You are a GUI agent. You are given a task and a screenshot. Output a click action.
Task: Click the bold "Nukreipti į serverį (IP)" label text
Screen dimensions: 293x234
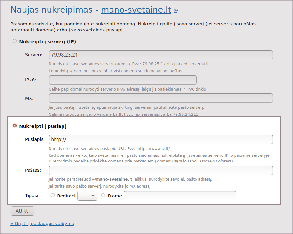click(x=47, y=42)
